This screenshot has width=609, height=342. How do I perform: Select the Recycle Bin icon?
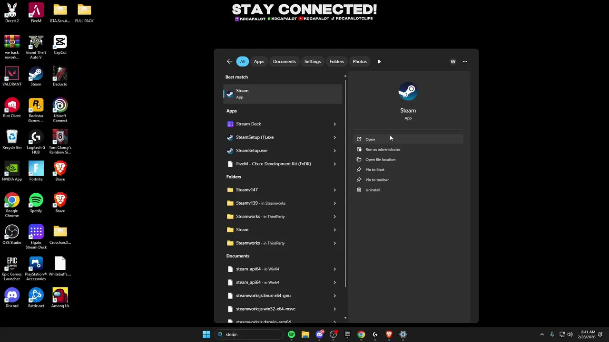pyautogui.click(x=12, y=140)
